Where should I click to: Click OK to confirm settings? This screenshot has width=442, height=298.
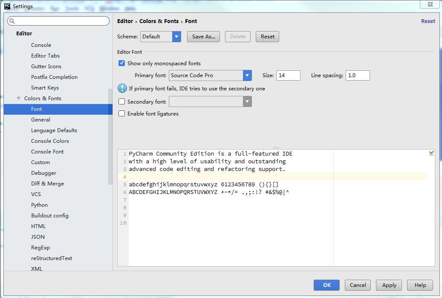pyautogui.click(x=326, y=285)
